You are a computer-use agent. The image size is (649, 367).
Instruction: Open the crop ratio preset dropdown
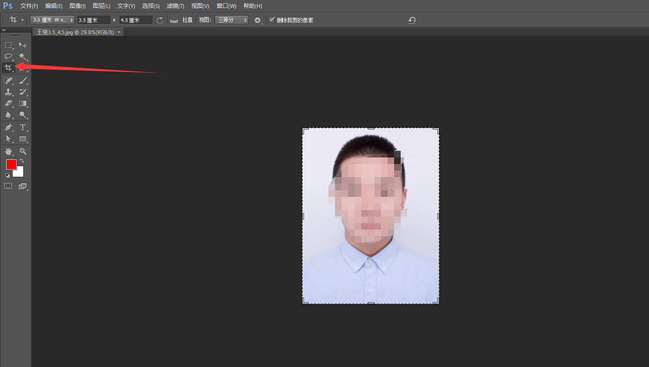pos(52,20)
